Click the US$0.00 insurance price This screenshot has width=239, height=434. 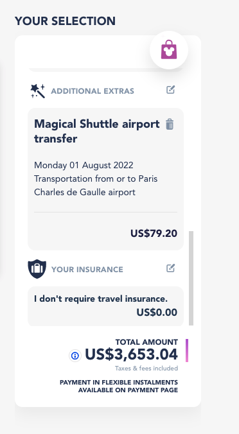[157, 313]
